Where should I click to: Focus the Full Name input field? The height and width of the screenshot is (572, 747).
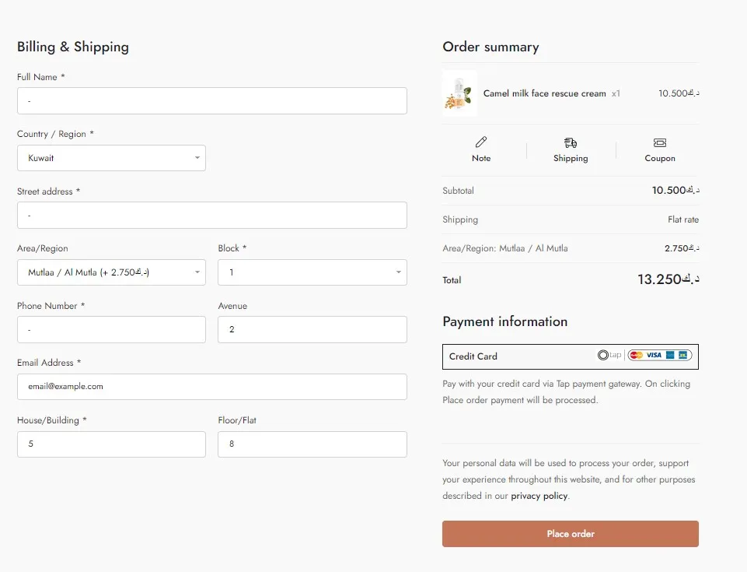[x=212, y=100]
